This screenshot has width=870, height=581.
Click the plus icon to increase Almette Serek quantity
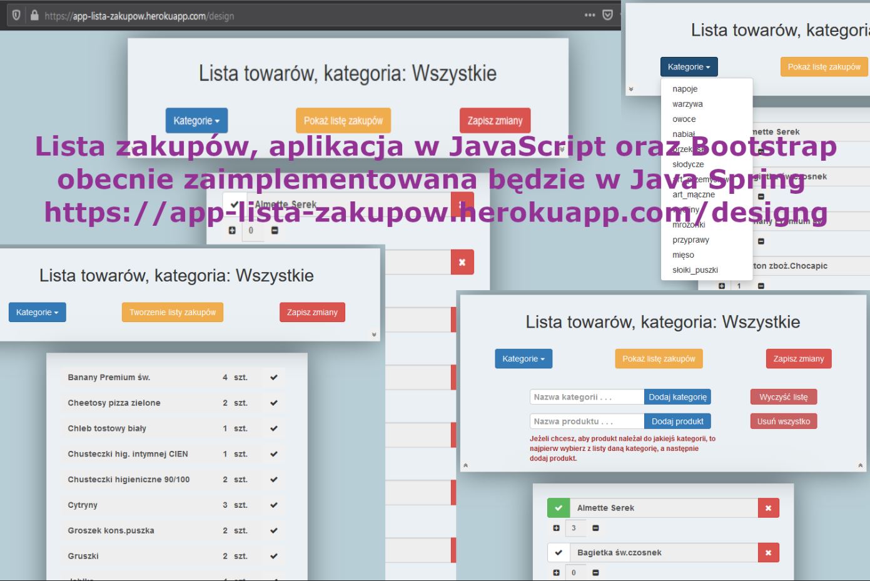tap(556, 528)
